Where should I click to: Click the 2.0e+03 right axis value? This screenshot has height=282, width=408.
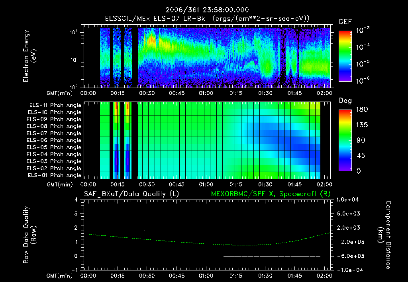point(348,228)
